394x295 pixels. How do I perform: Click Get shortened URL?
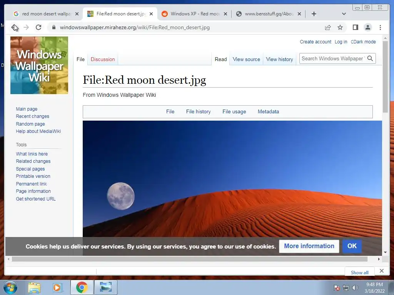coord(36,199)
